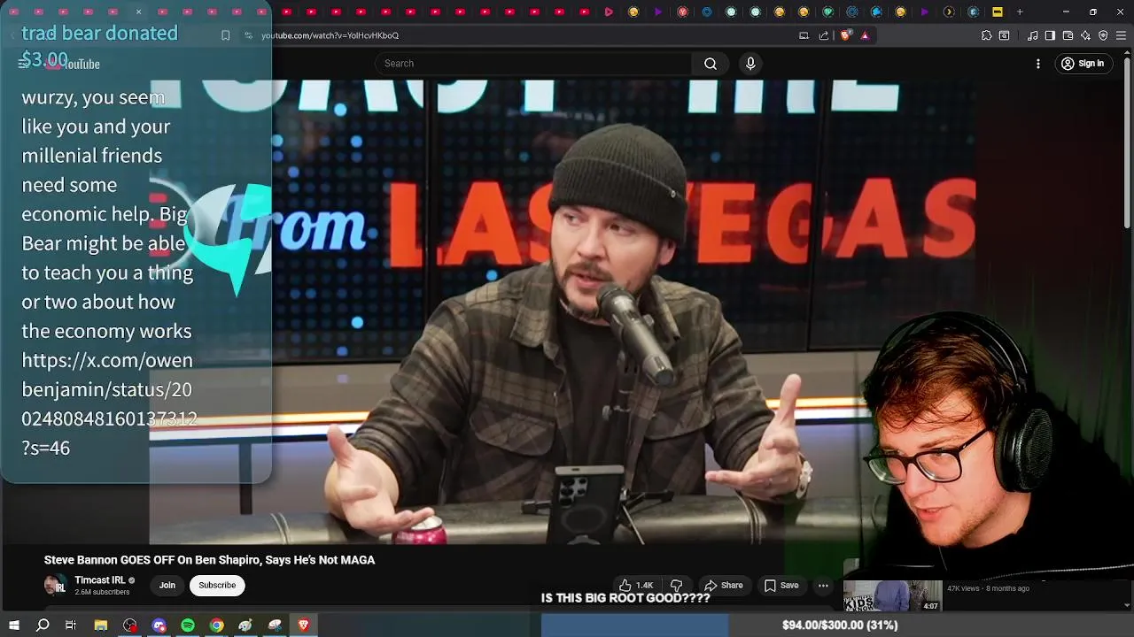The height and width of the screenshot is (637, 1134).
Task: Open site info icon left of URL
Action: pyautogui.click(x=249, y=35)
